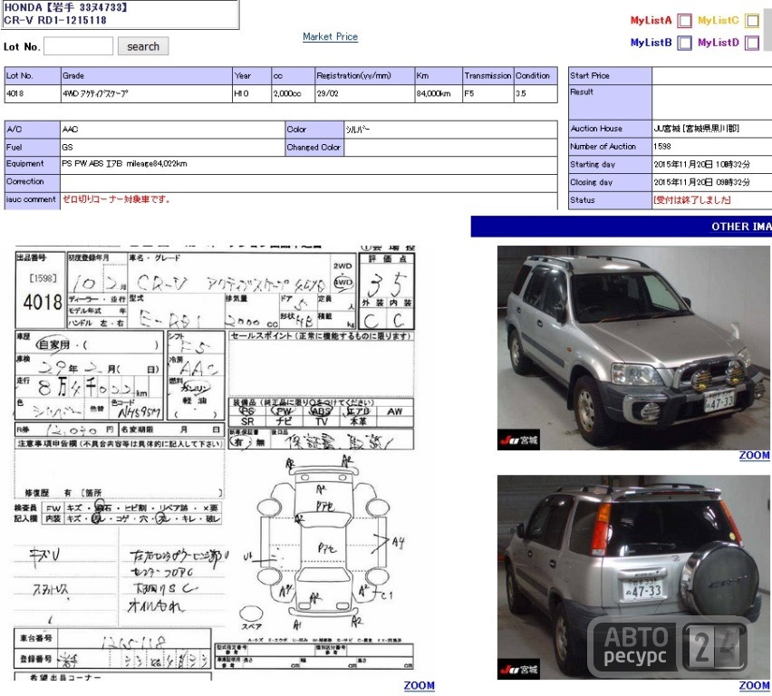This screenshot has width=772, height=696.
Task: Click the Number of Auction value 1598
Action: click(662, 146)
